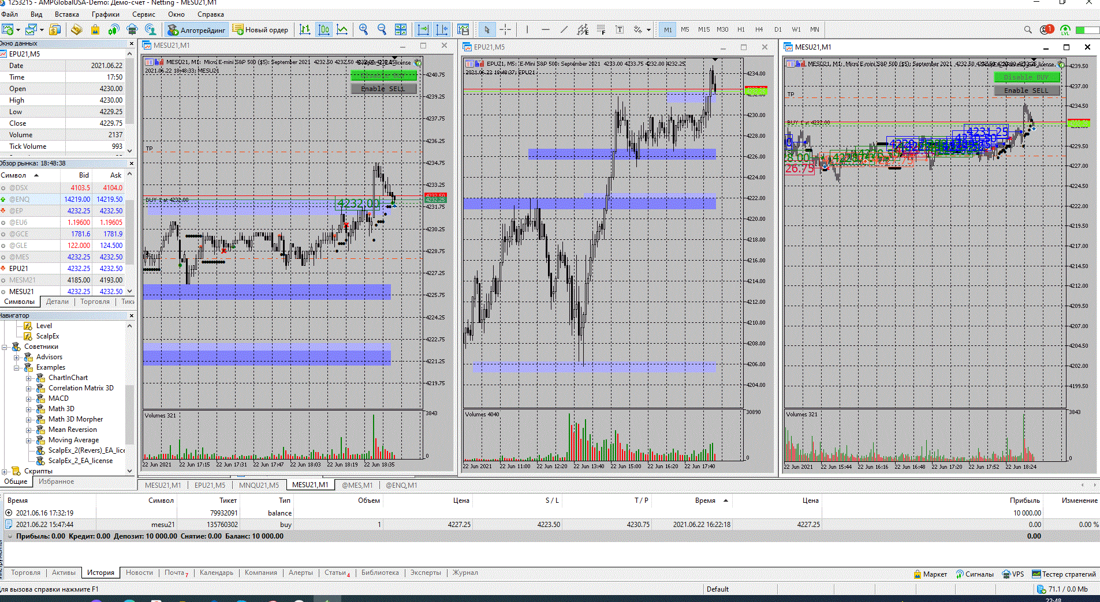This screenshot has width=1100, height=602.
Task: Draw a vertical line tool
Action: [527, 29]
